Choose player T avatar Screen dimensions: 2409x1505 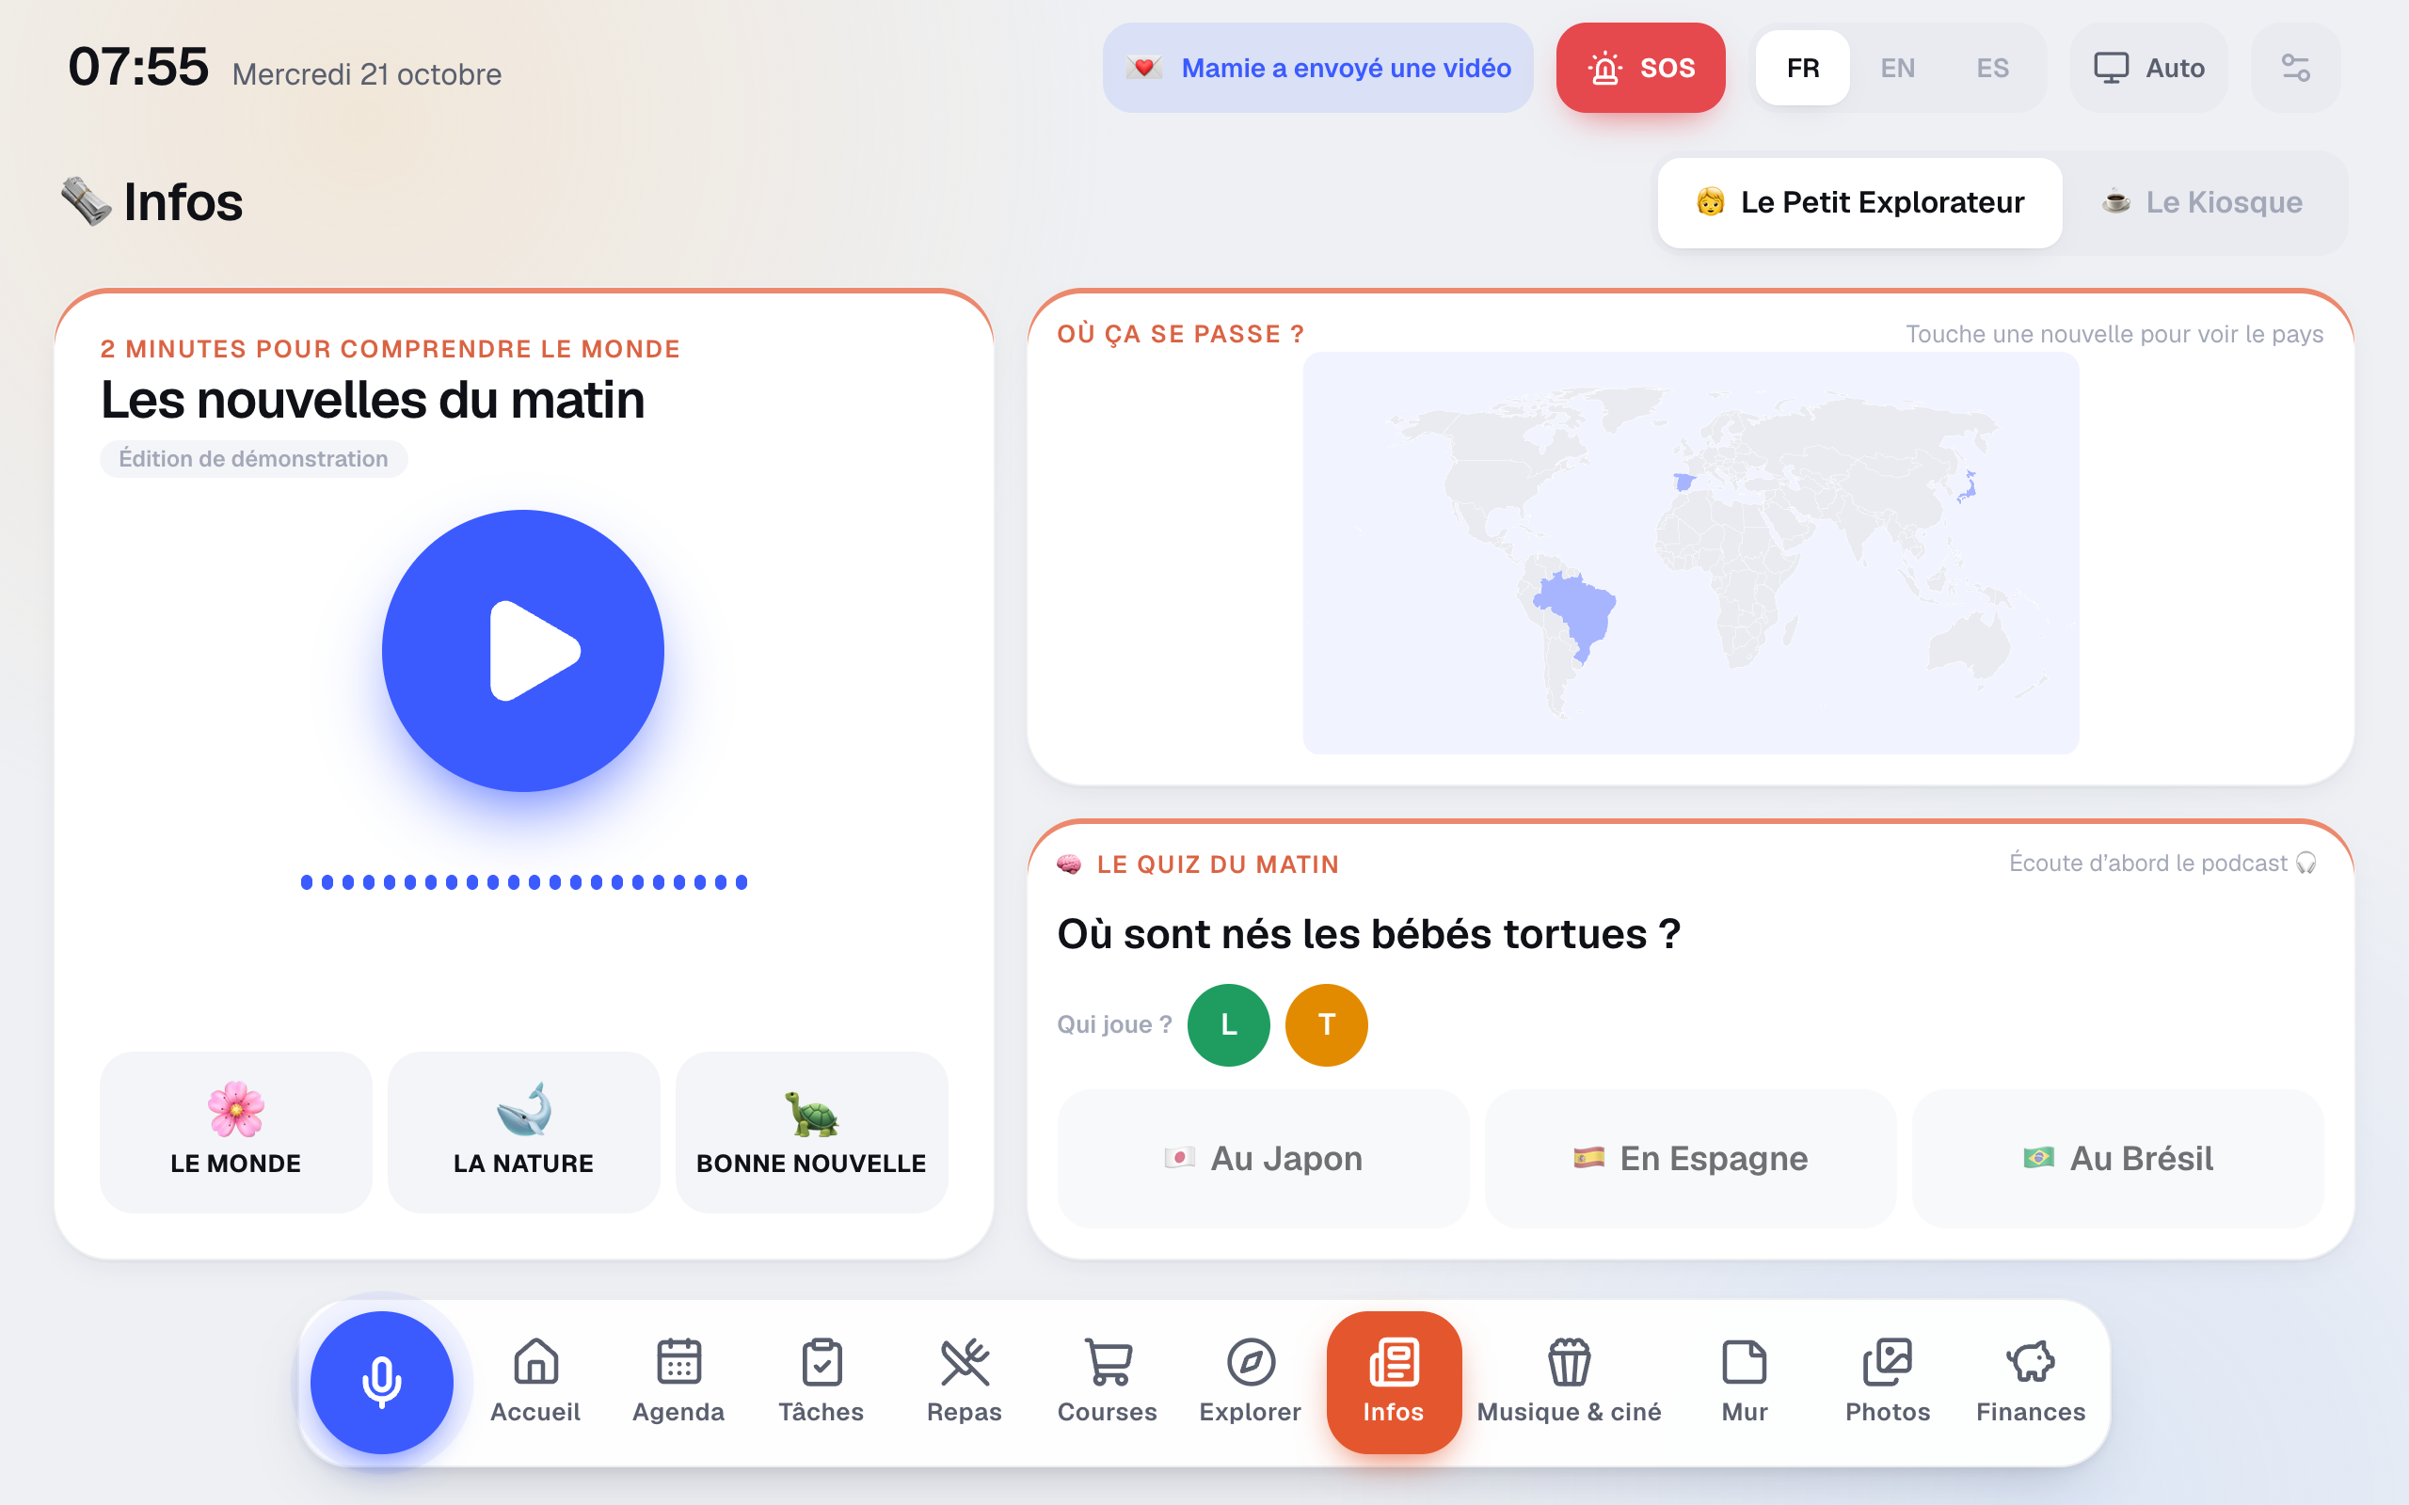[x=1326, y=1024]
